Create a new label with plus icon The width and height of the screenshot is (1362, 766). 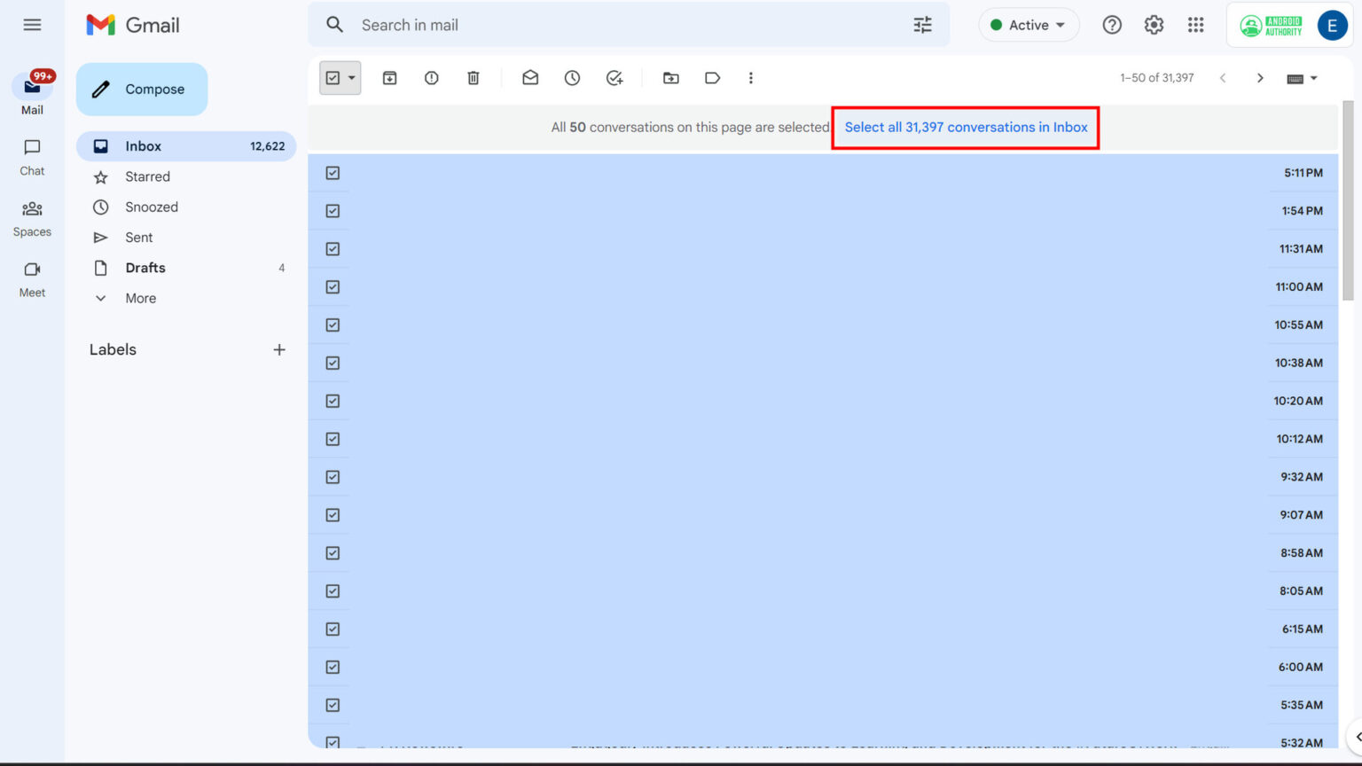279,349
